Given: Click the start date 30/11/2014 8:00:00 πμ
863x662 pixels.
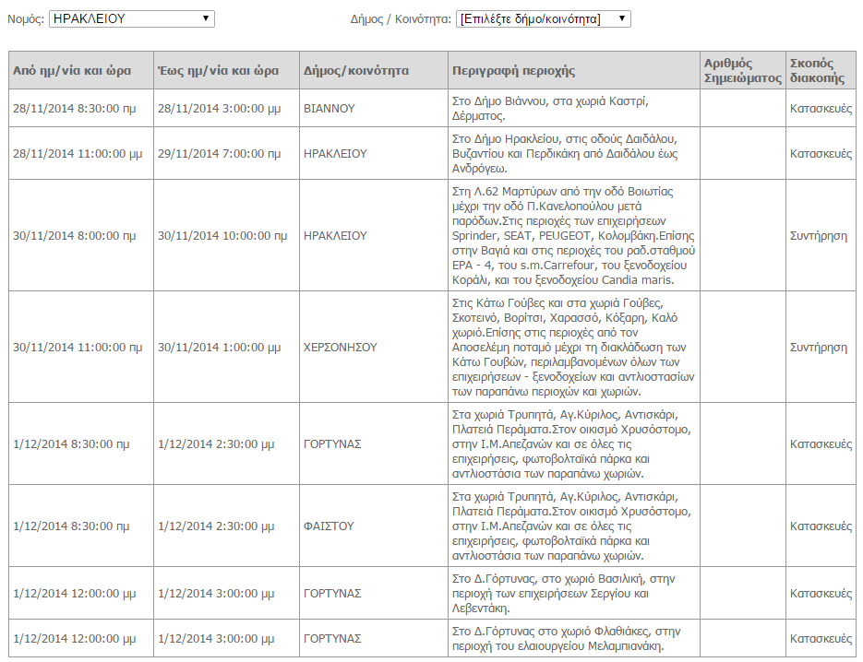Looking at the screenshot, I should (x=75, y=236).
